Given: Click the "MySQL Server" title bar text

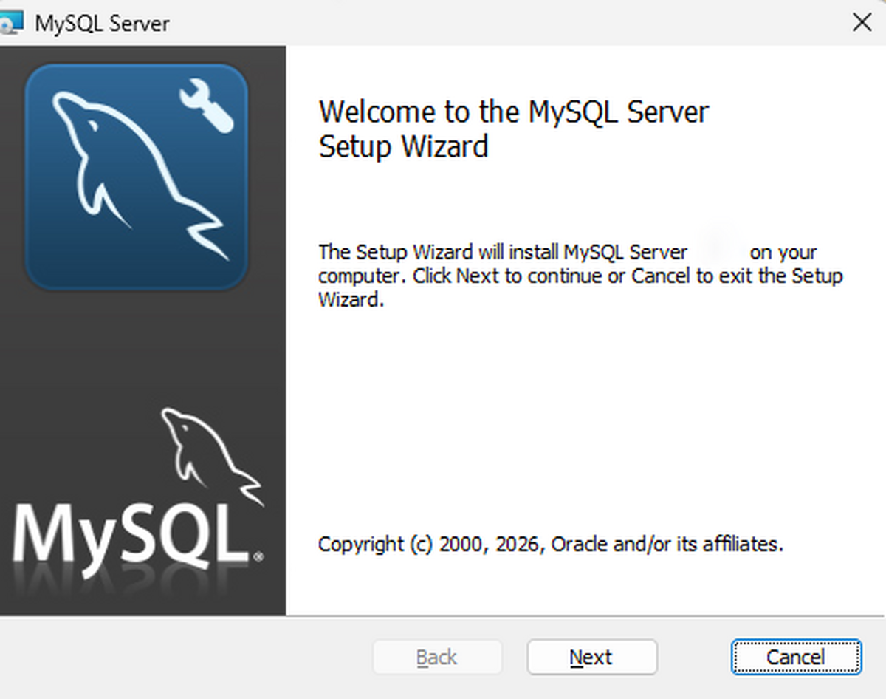Looking at the screenshot, I should (103, 23).
